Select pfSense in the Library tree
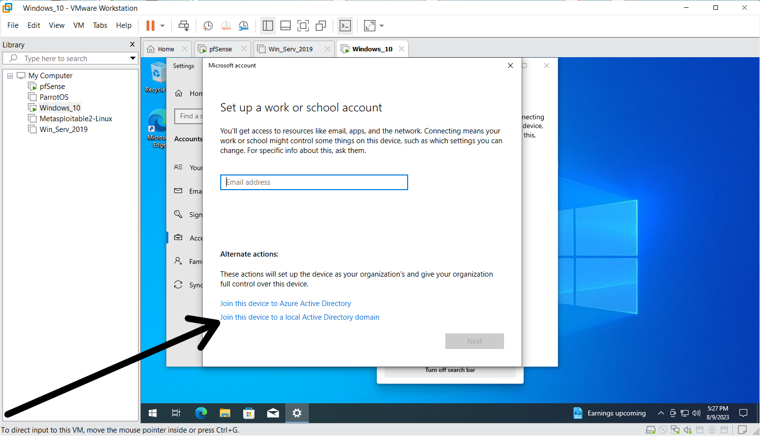Viewport: 760px width, 436px height. pyautogui.click(x=52, y=87)
